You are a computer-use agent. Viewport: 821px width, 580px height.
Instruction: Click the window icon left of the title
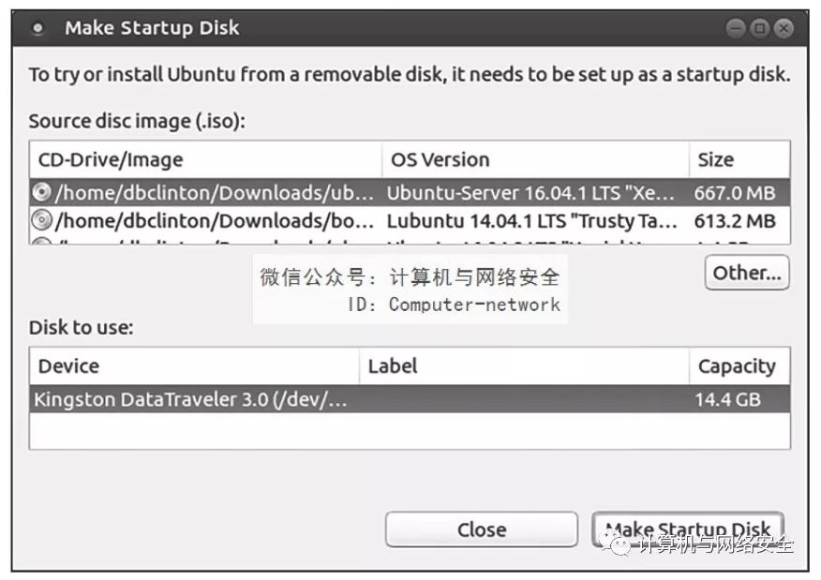click(38, 29)
